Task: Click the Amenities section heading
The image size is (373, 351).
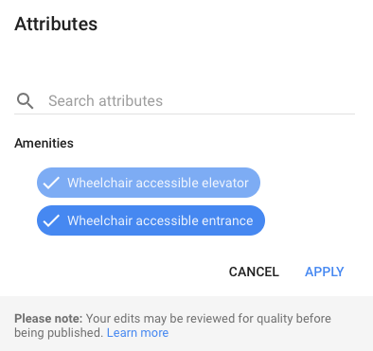Action: (x=44, y=143)
